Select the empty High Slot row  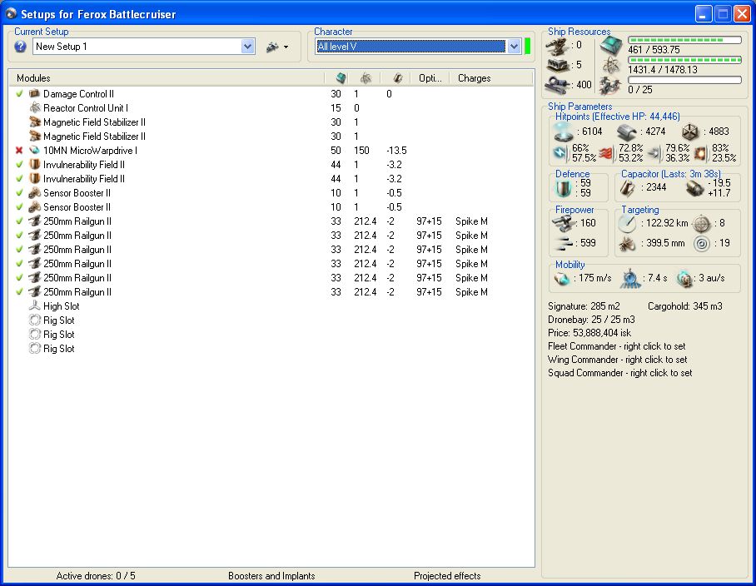click(271, 306)
